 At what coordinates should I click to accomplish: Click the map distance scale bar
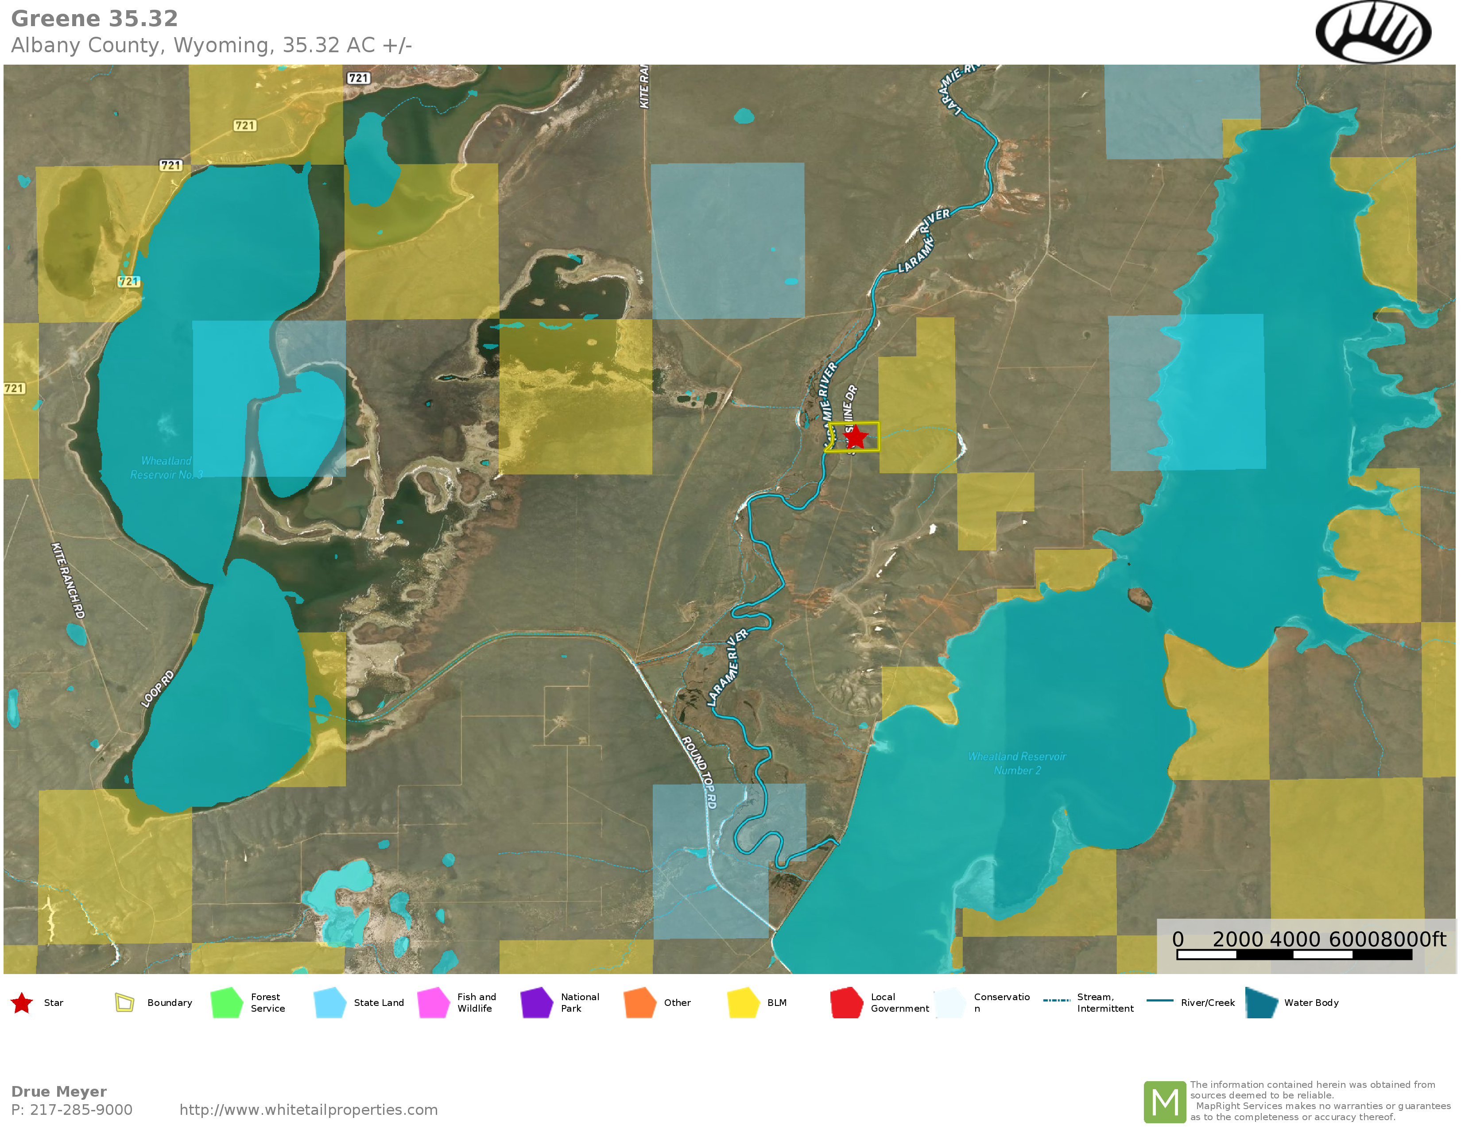pyautogui.click(x=1294, y=955)
